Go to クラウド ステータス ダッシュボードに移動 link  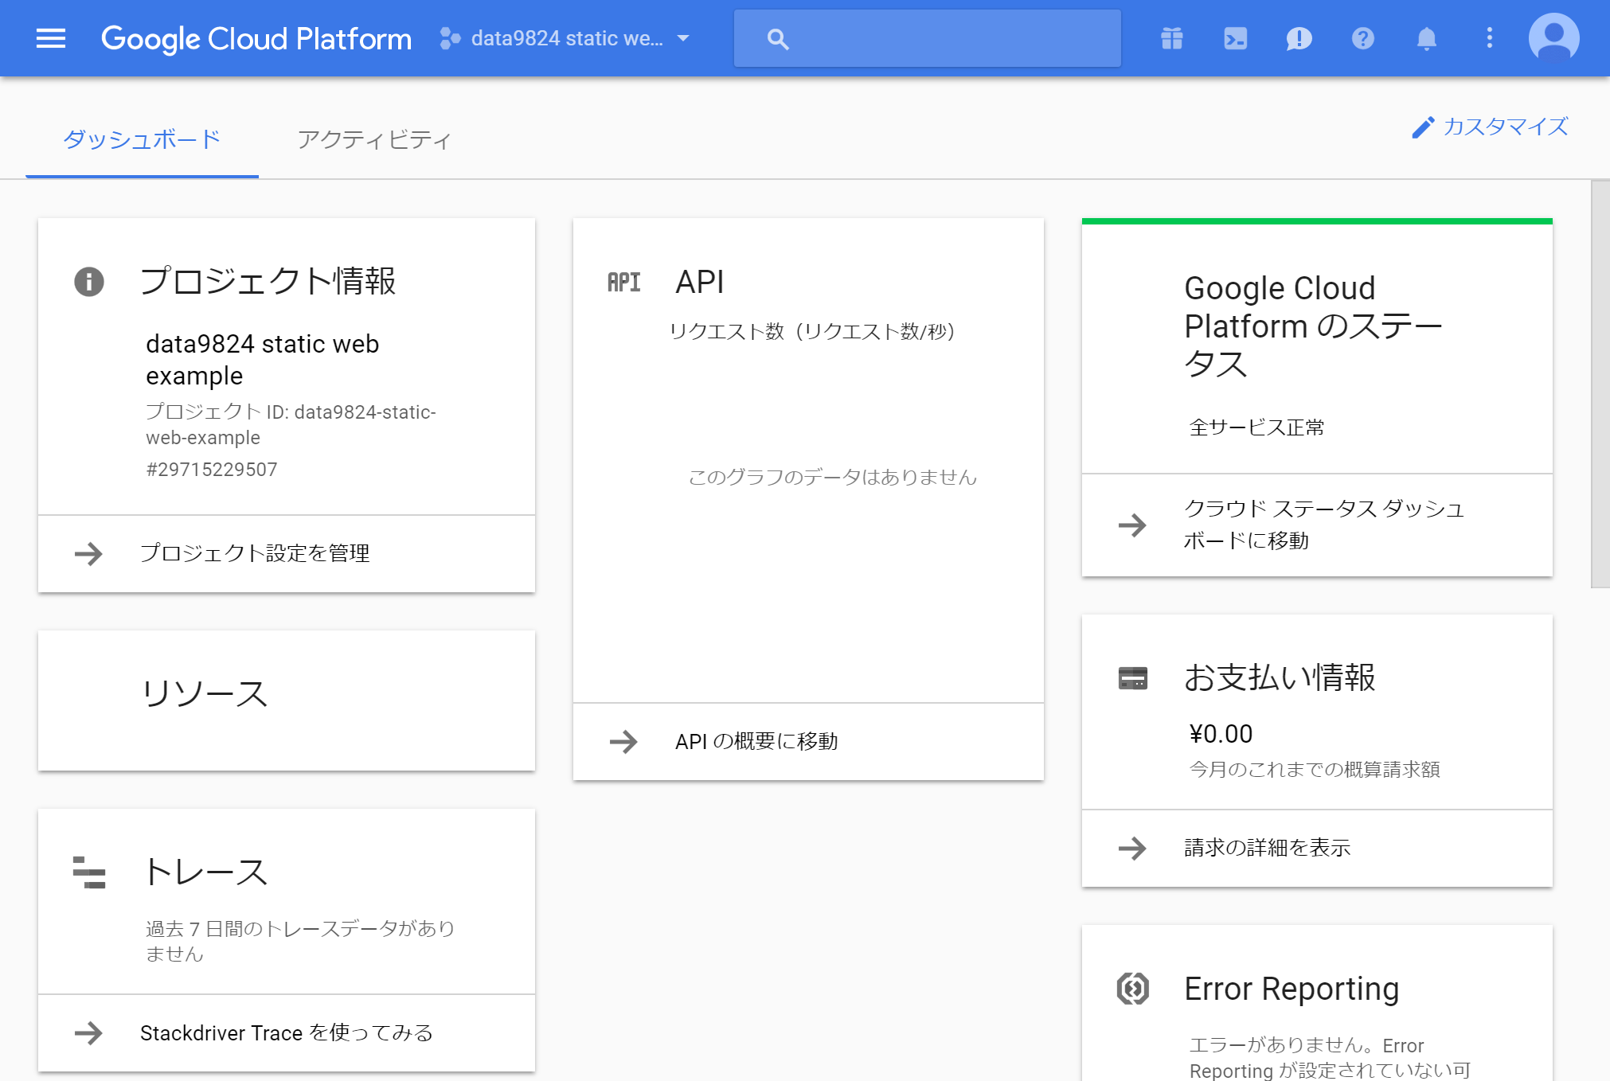coord(1323,525)
